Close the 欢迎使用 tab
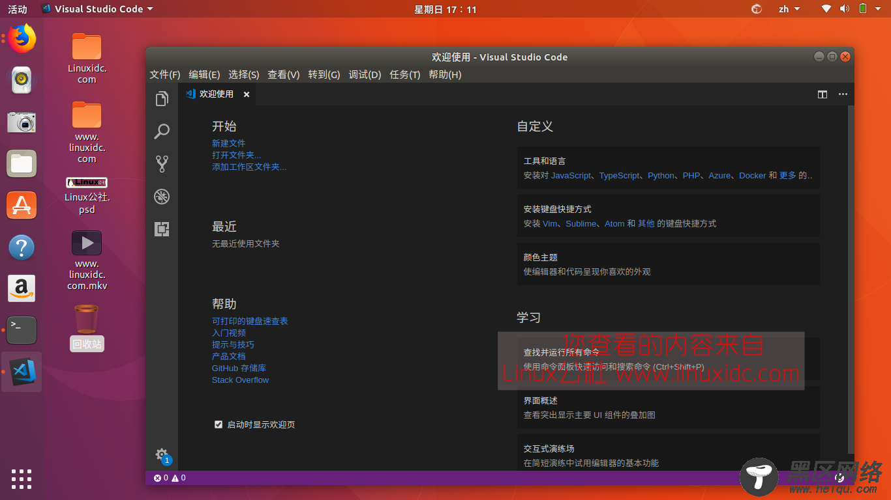Viewport: 891px width, 500px height. point(247,94)
